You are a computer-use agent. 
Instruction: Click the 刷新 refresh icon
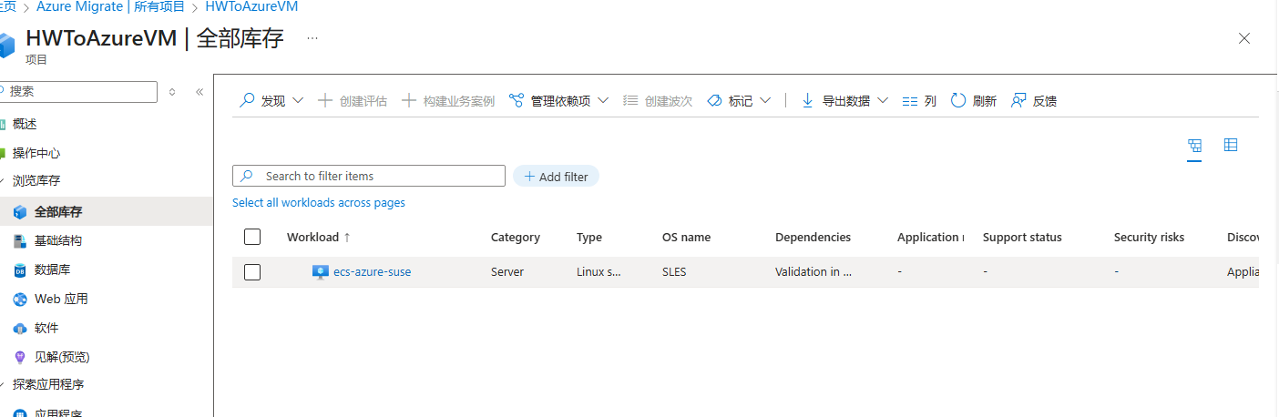pyautogui.click(x=958, y=101)
